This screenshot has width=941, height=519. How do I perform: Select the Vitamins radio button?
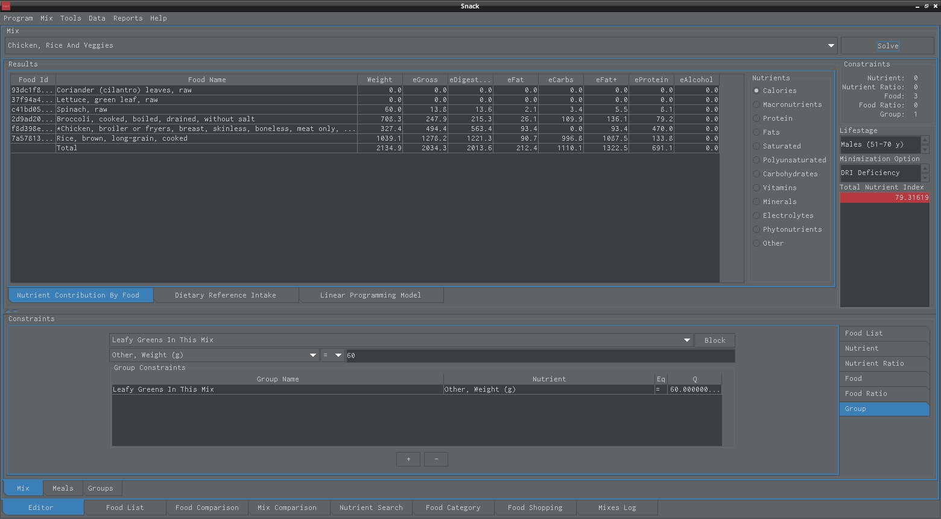click(756, 188)
